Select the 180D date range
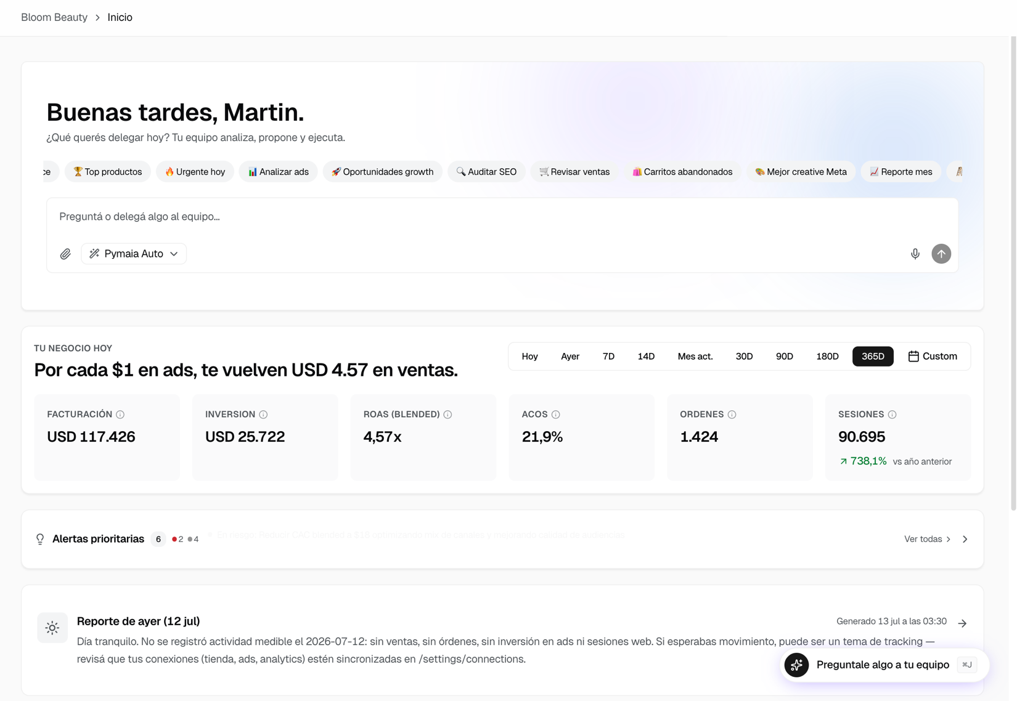Screen dimensions: 1017x701 [827, 356]
